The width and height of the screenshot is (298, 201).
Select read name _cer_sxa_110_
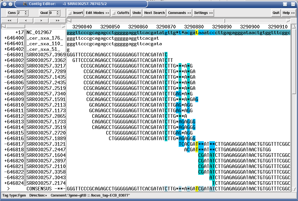45,44
